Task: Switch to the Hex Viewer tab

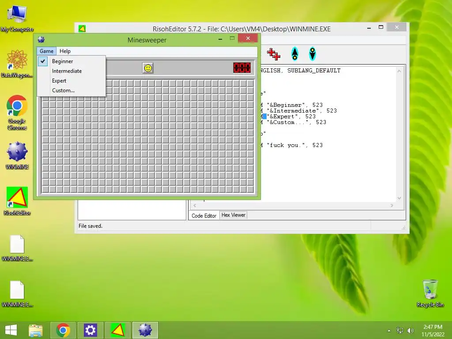Action: (x=233, y=215)
